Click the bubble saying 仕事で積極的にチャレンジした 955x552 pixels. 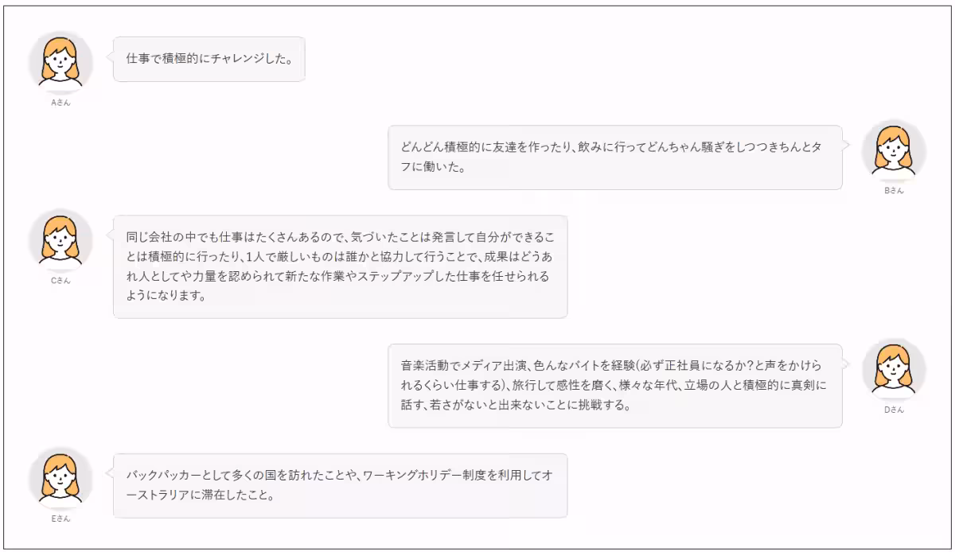point(209,59)
